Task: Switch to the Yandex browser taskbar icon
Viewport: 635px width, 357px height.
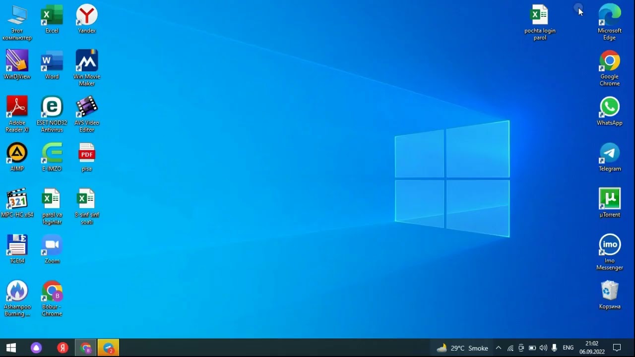Action: 62,348
